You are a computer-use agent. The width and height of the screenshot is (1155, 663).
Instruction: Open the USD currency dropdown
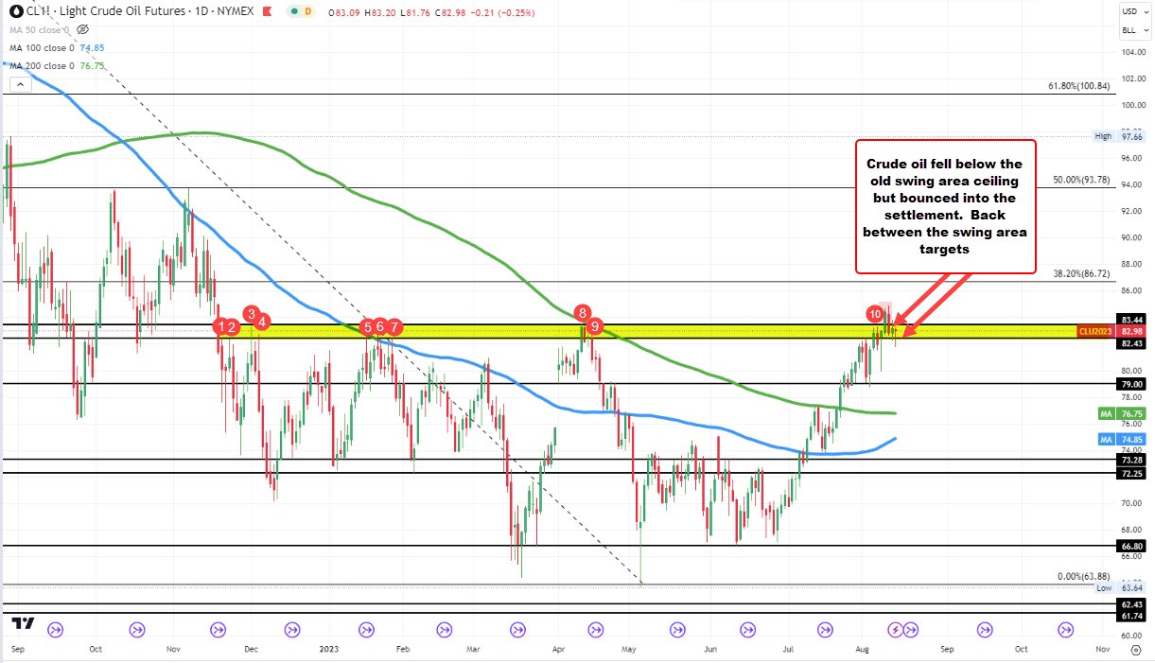click(1129, 12)
